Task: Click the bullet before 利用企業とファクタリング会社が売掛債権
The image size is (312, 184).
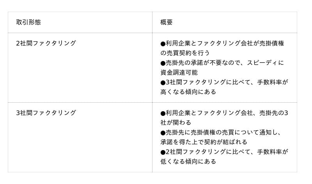Action: pyautogui.click(x=163, y=43)
